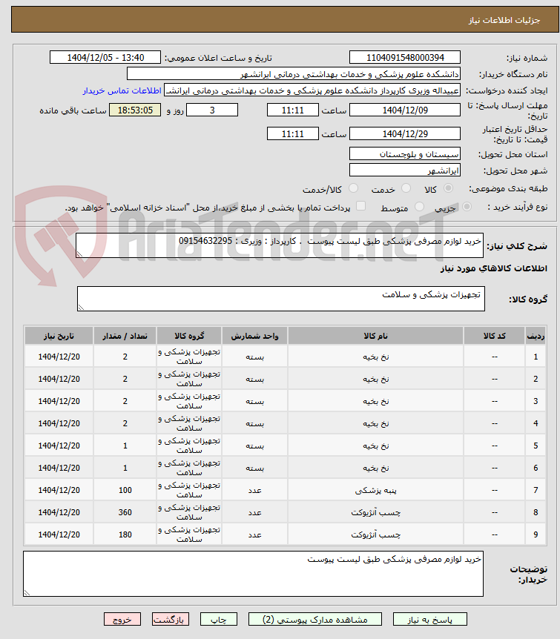
Task: Click the نام کالا column header
Action: [375, 336]
